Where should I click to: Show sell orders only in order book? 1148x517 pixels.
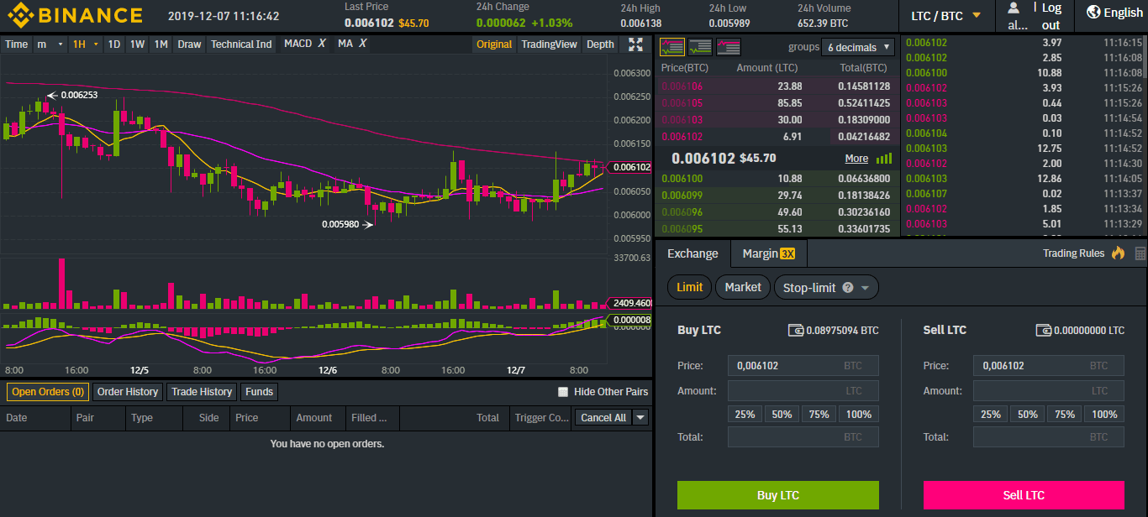pyautogui.click(x=729, y=47)
